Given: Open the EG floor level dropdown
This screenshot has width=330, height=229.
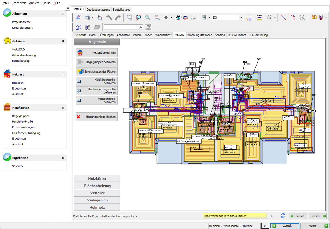Looking at the screenshot, I should coord(241,17).
